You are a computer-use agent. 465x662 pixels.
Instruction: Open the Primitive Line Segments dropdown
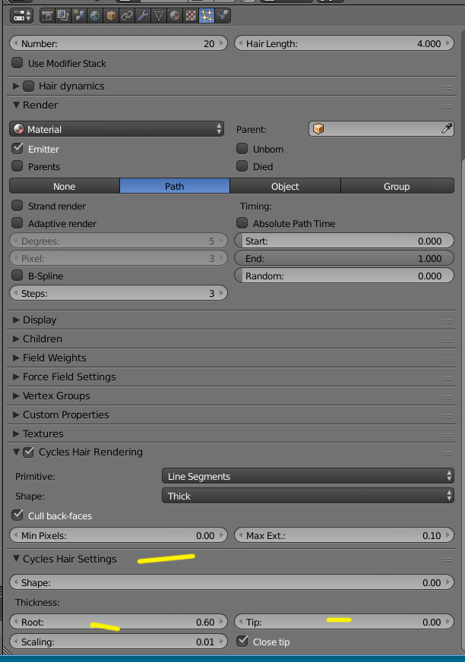click(308, 477)
